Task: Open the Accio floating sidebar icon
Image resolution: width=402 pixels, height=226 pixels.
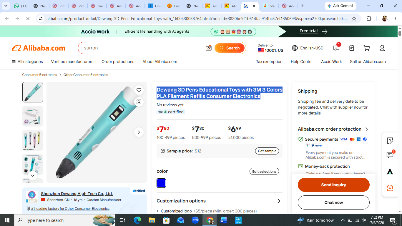Action: point(390,172)
